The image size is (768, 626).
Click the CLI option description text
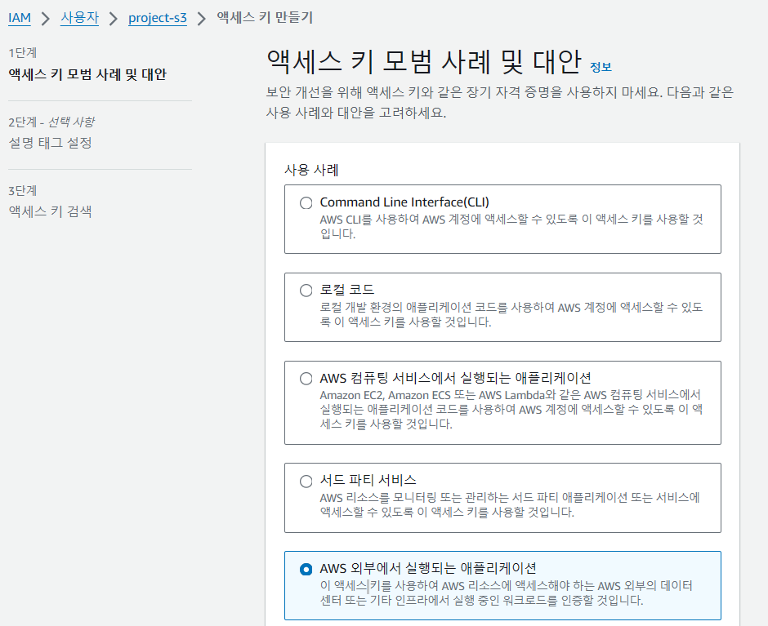(511, 226)
